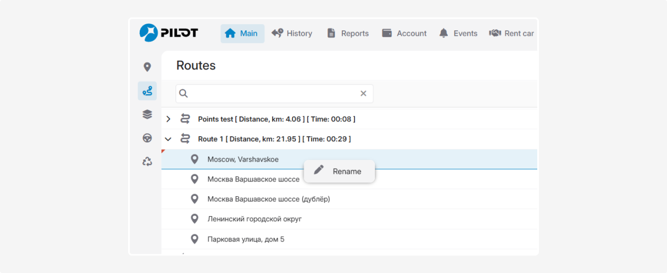
Task: Select the Ленинский городской округ point
Action: 255,219
